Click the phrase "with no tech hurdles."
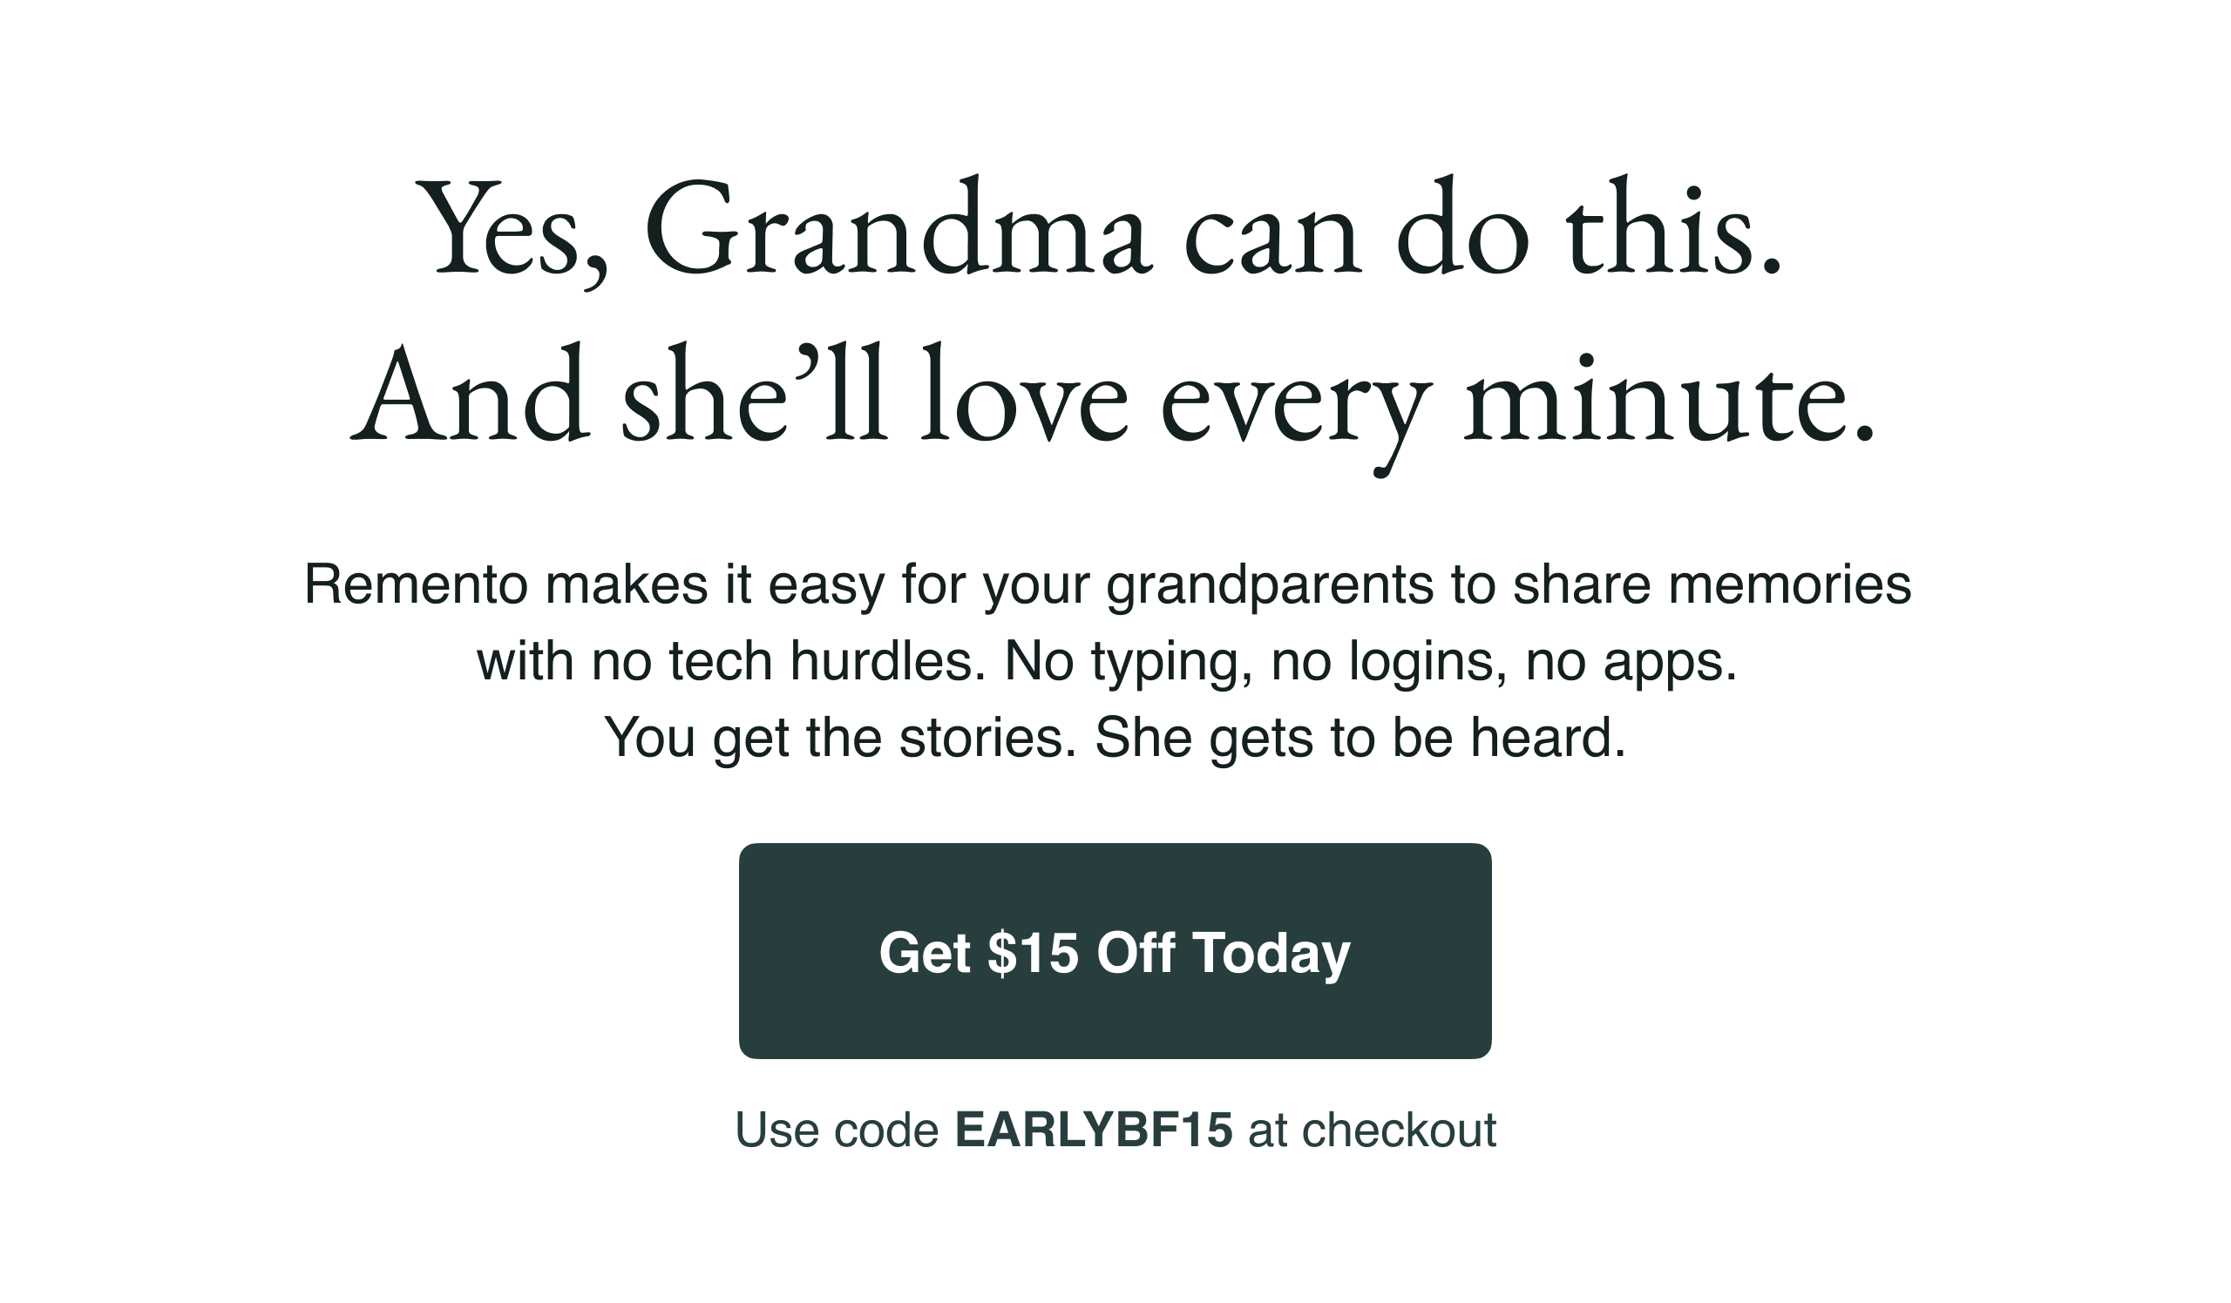The width and height of the screenshot is (2231, 1303). 731,661
